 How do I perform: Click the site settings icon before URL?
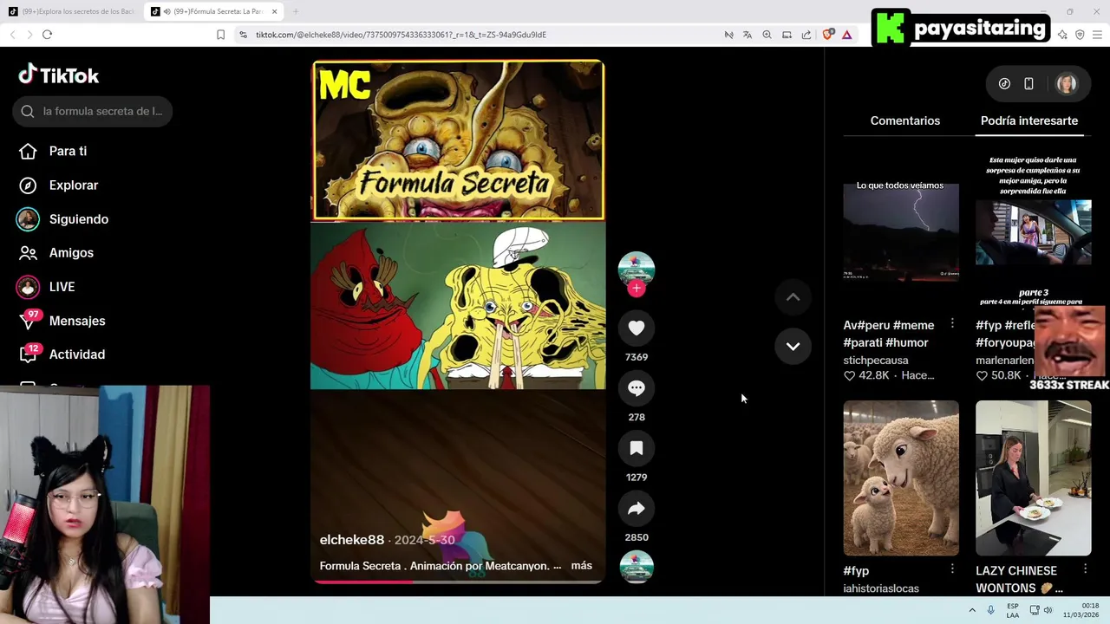[x=243, y=35]
